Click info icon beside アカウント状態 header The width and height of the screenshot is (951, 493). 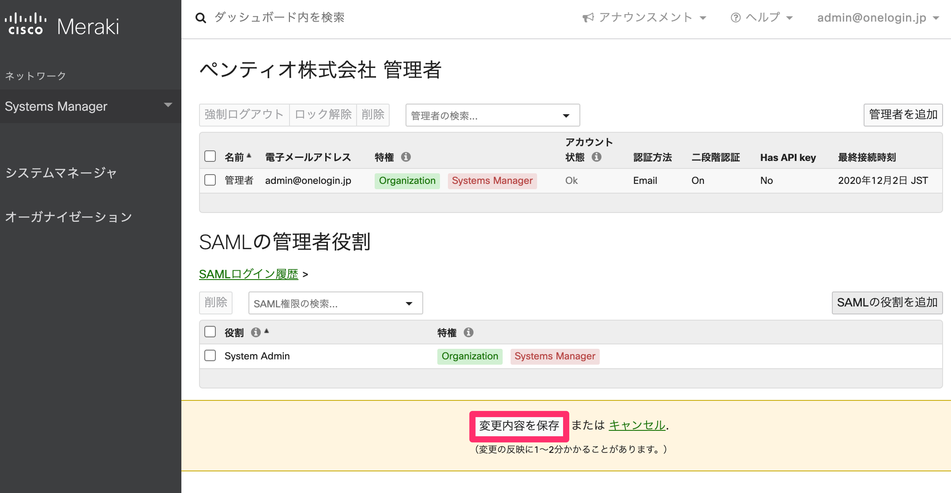(597, 157)
